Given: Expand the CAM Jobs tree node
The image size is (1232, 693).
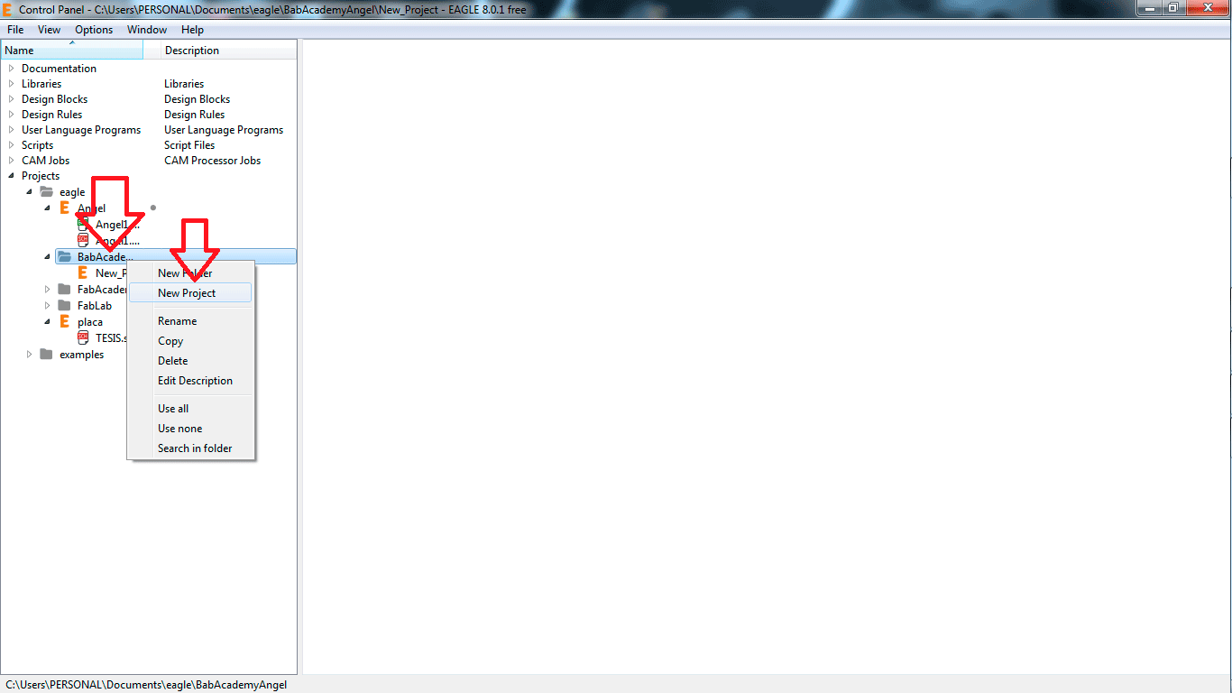Looking at the screenshot, I should [x=11, y=161].
